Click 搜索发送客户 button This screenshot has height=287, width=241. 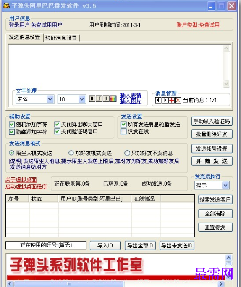click(215, 199)
